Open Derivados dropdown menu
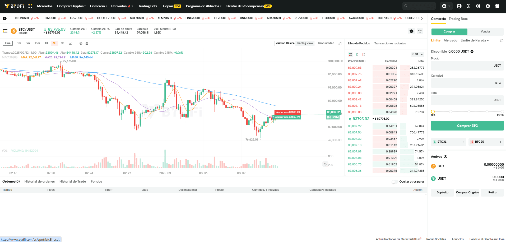The image size is (506, 242). point(122,6)
